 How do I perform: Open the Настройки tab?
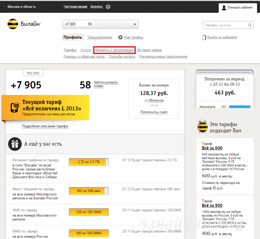pyautogui.click(x=133, y=37)
